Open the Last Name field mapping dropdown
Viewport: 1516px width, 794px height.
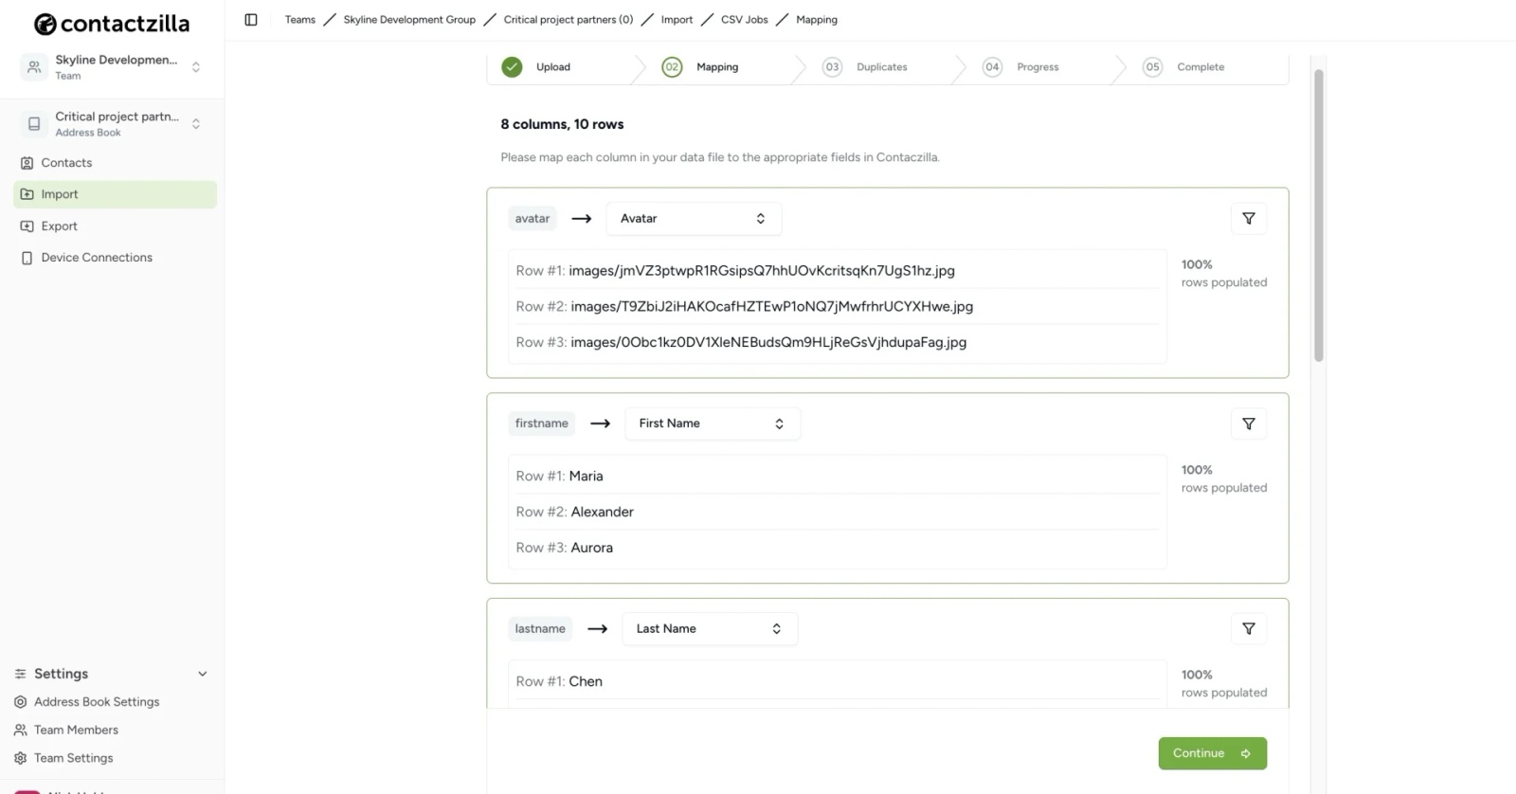[x=710, y=629]
